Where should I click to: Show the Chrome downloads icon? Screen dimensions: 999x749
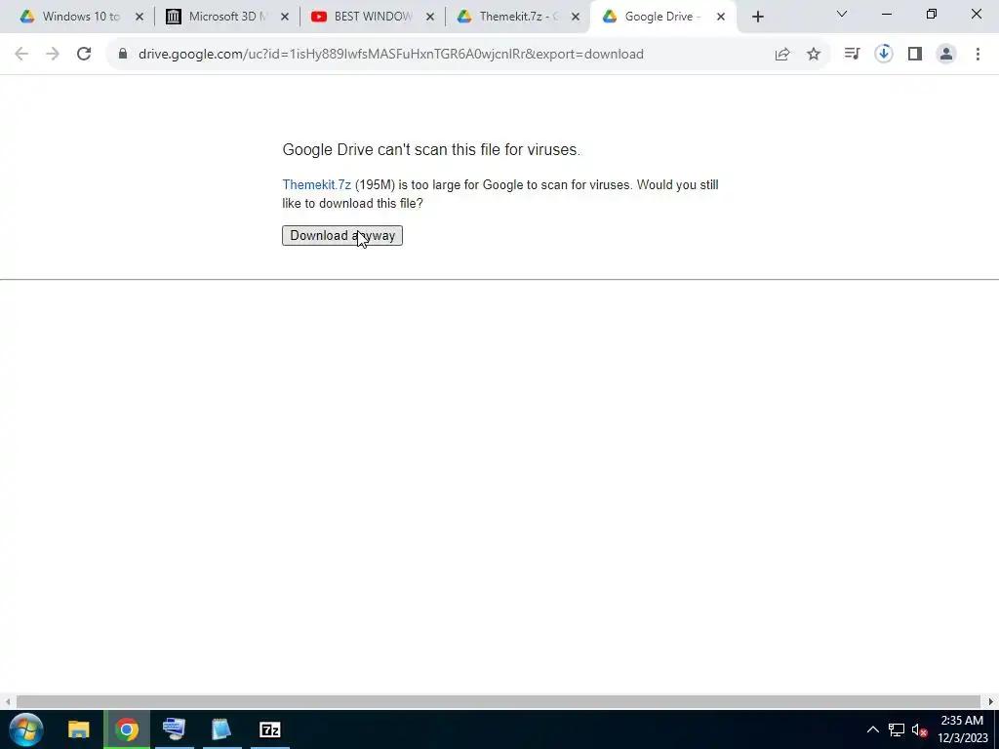(x=884, y=55)
